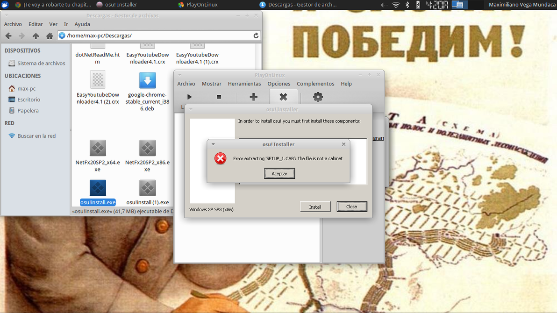Open the Maximiliano Vega Mundaca user menu
Viewport: 557px width, 313px height.
(522, 5)
